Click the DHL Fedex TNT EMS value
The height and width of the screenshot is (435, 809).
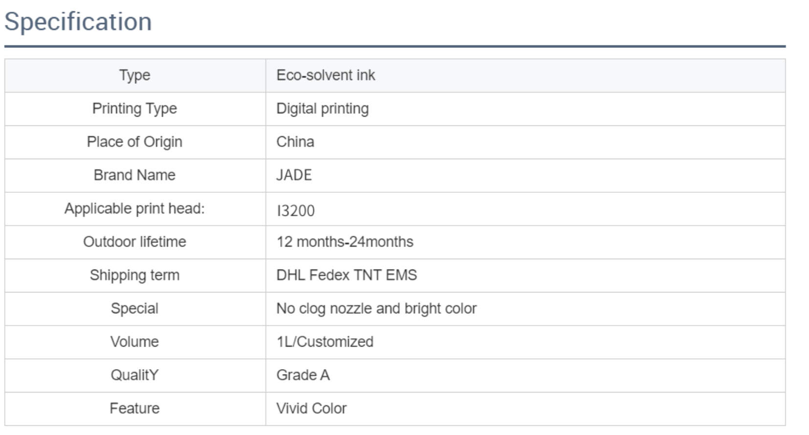(347, 275)
